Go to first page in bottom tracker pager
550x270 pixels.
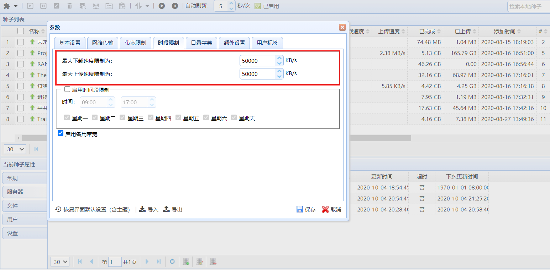[80, 262]
